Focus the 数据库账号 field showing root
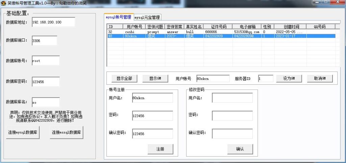Image resolution: width=346 pixels, height=163 pixels. click(46, 60)
